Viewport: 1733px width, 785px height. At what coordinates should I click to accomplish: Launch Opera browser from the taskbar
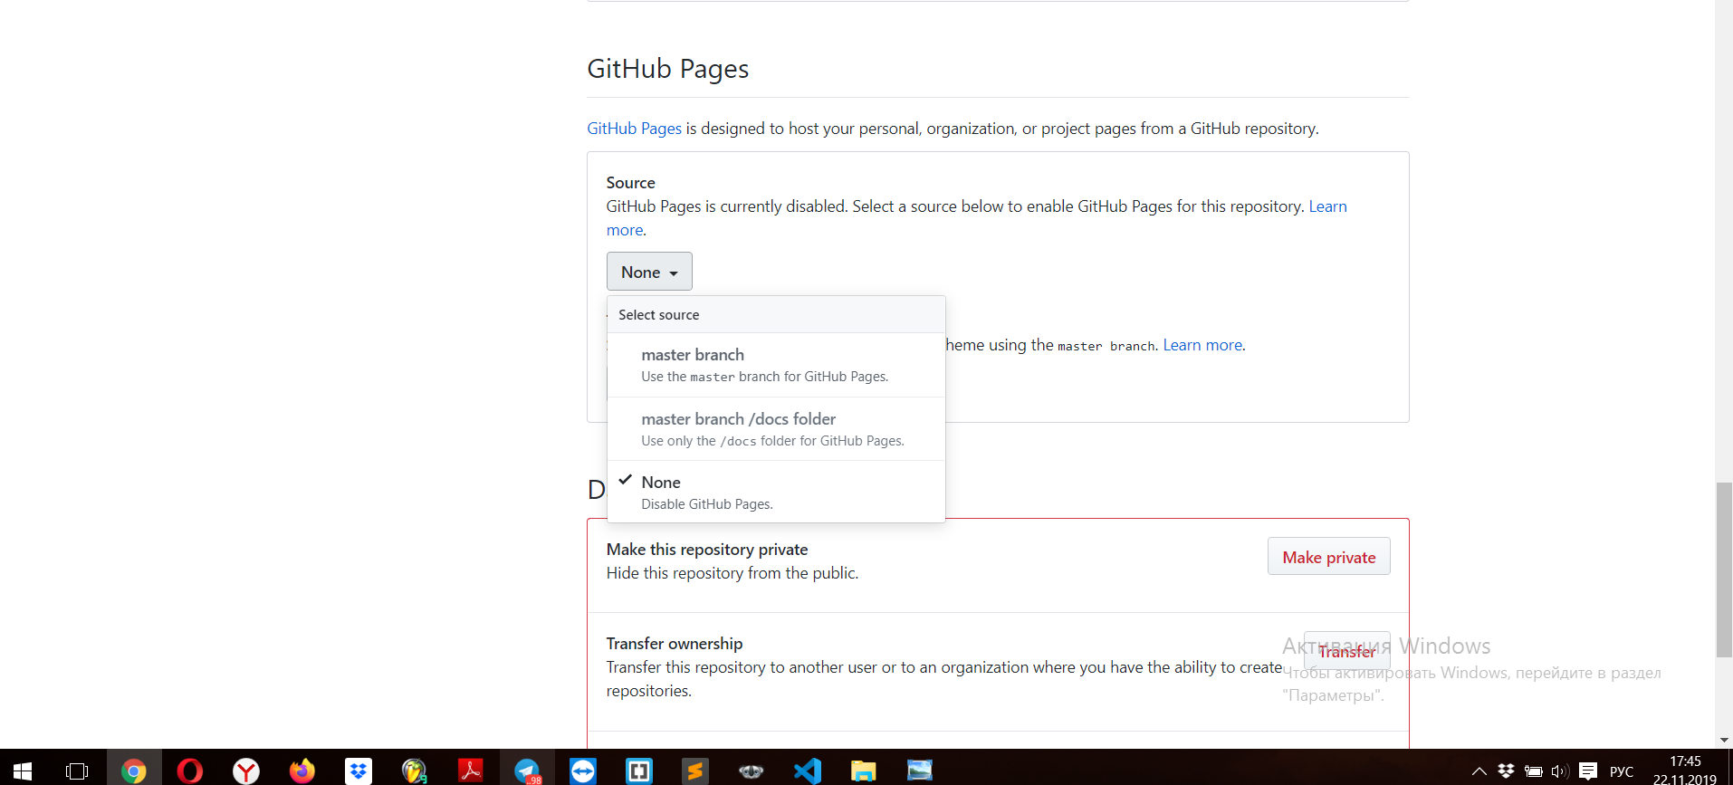[x=190, y=771]
